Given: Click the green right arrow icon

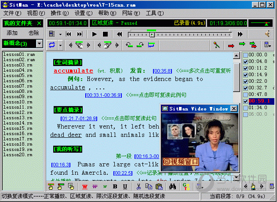Looking at the screenshot, I should 242,44.
